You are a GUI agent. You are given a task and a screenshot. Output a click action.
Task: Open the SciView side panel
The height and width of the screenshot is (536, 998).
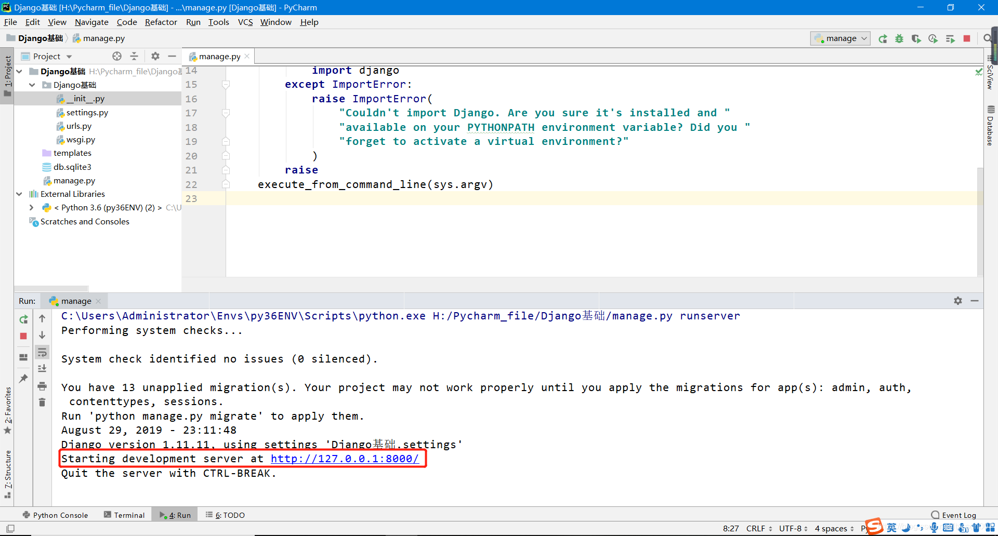pos(991,73)
